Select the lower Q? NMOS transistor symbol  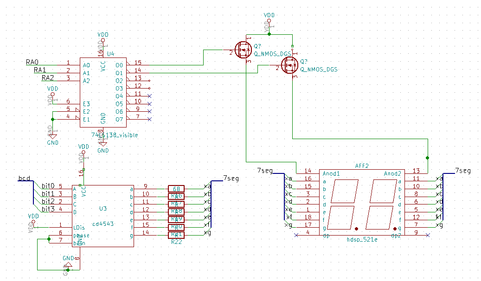point(289,65)
